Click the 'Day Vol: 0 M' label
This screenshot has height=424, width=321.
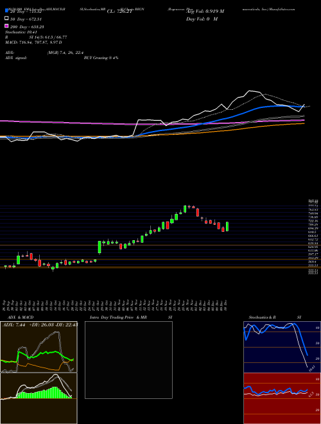[202, 19]
